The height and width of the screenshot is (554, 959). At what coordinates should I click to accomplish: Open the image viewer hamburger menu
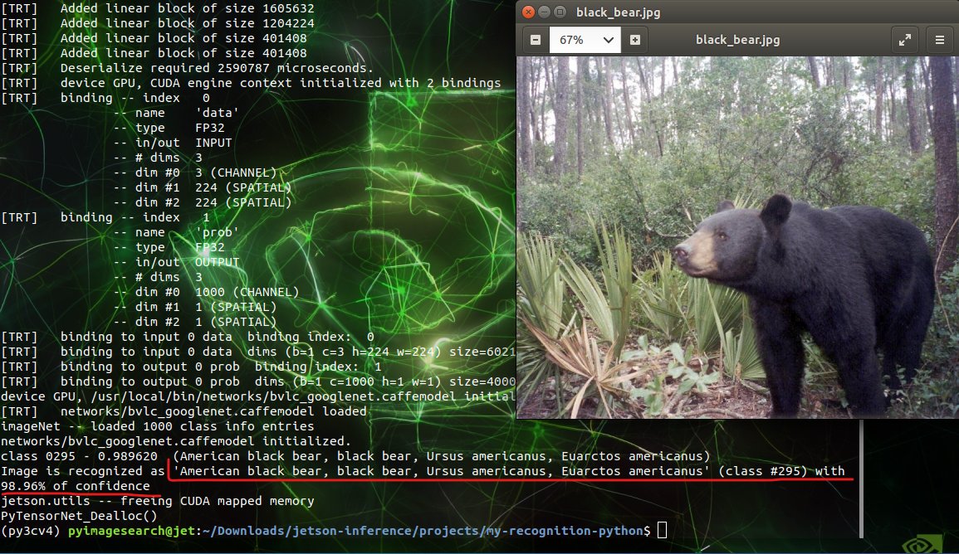[939, 41]
